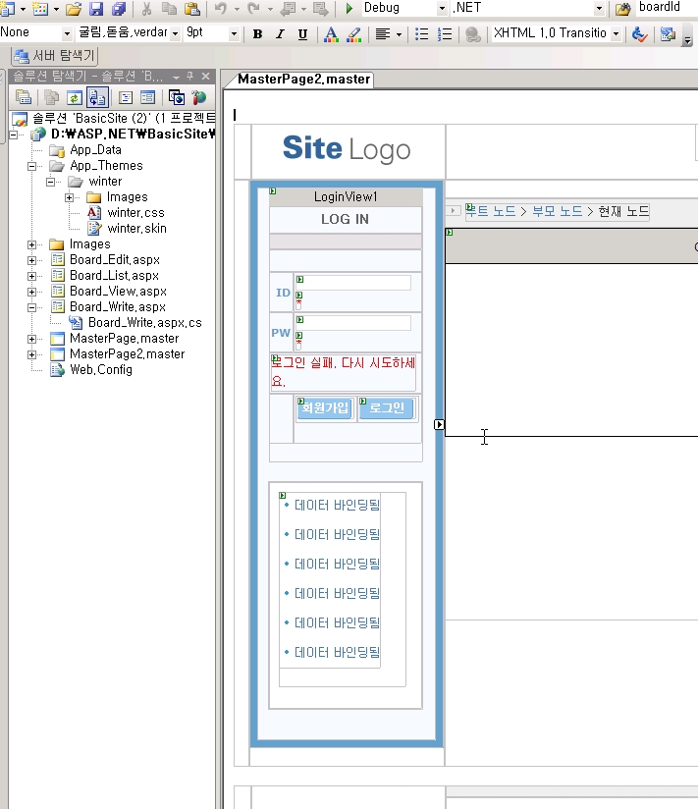Choose the foreground text color
The width and height of the screenshot is (698, 809).
pyautogui.click(x=331, y=34)
